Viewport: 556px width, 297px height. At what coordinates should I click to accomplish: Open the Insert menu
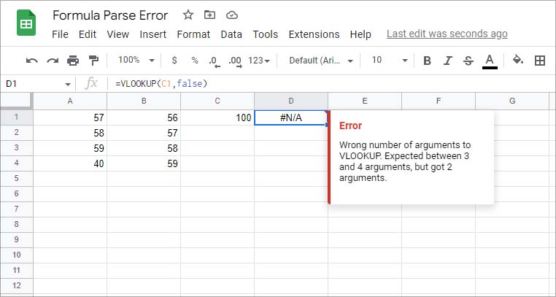(152, 34)
